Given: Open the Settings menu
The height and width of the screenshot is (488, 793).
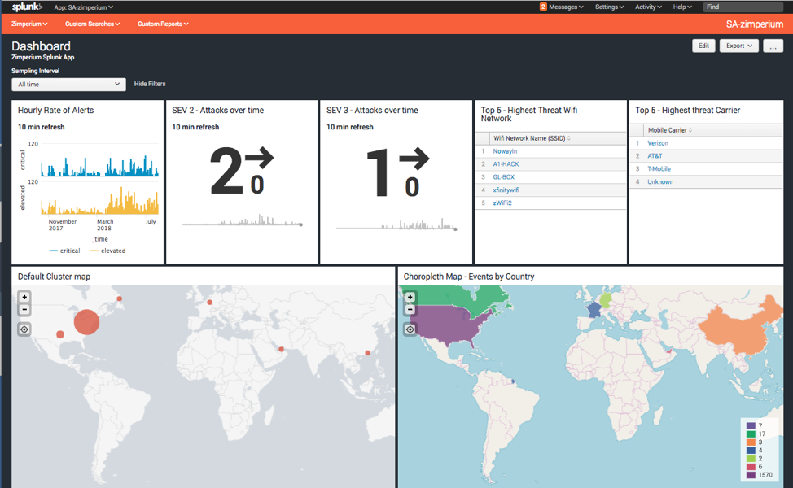Looking at the screenshot, I should (610, 7).
